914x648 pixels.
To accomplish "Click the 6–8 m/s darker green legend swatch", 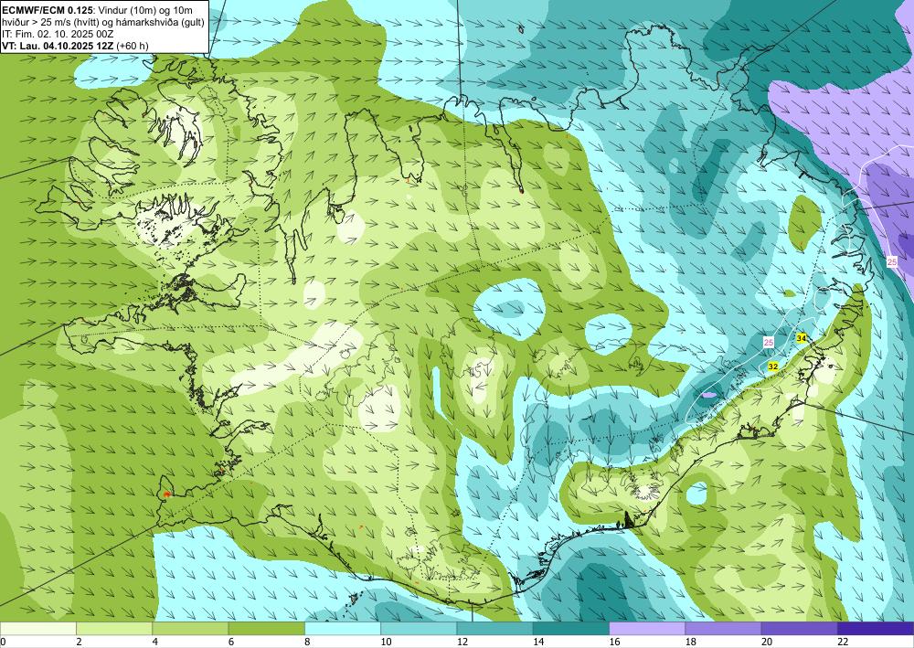I will 266,629.
